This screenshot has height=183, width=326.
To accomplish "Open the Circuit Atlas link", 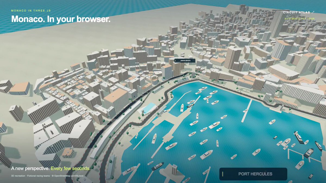I will [299, 12].
